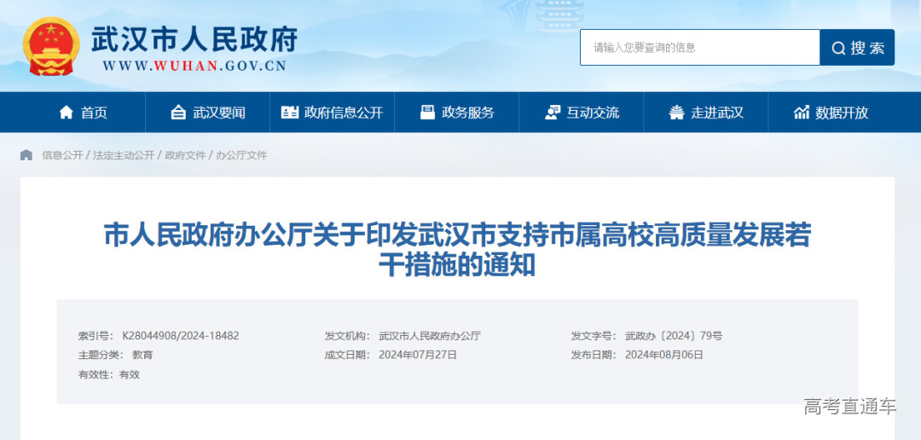The height and width of the screenshot is (440, 921).
Task: Go to 政府文件 in breadcrumb
Action: point(185,155)
